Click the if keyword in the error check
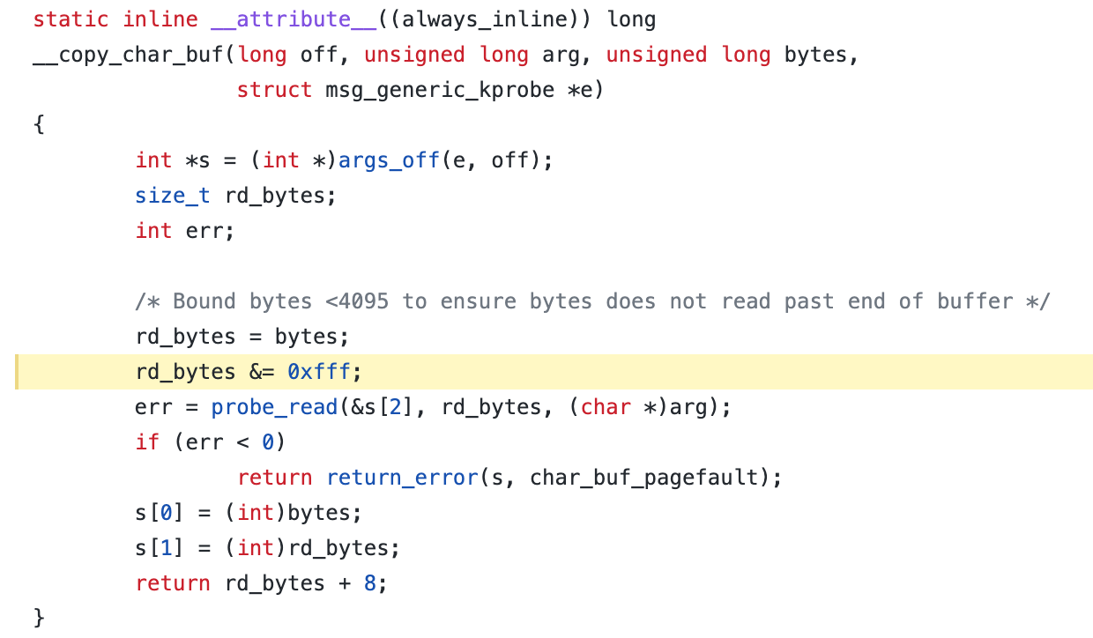1093x638 pixels. (x=147, y=441)
